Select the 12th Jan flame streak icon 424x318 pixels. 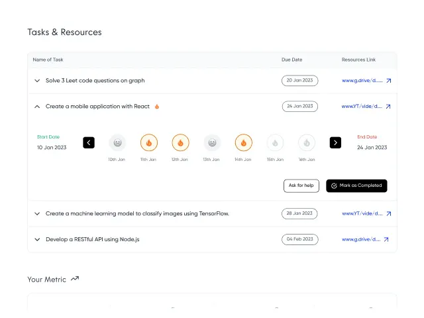point(180,142)
